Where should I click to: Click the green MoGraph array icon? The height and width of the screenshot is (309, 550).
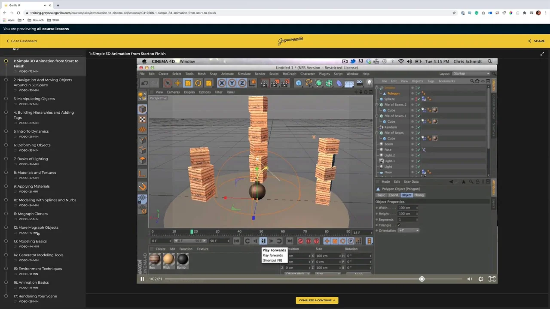click(329, 83)
